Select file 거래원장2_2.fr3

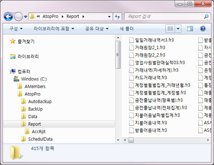[147, 55]
